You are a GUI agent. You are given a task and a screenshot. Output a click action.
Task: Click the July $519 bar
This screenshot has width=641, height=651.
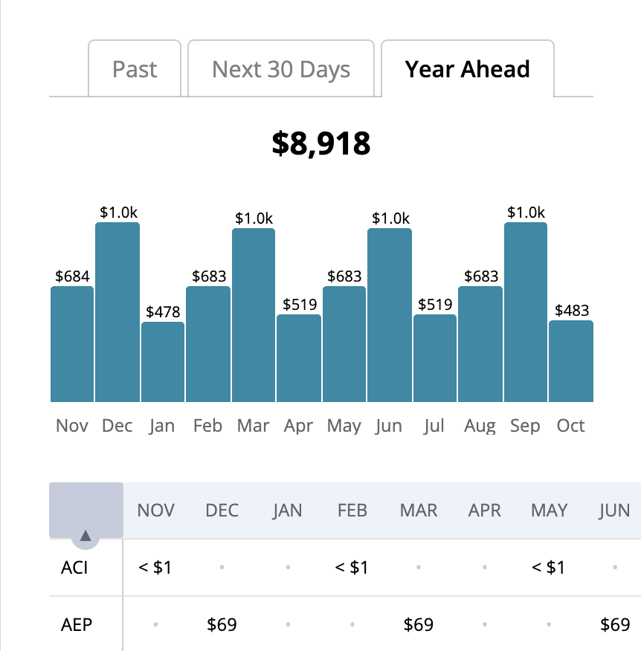click(x=435, y=358)
